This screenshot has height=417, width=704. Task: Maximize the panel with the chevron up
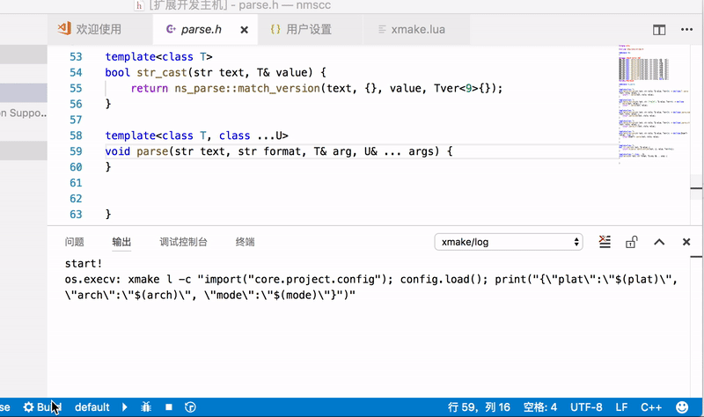click(660, 242)
